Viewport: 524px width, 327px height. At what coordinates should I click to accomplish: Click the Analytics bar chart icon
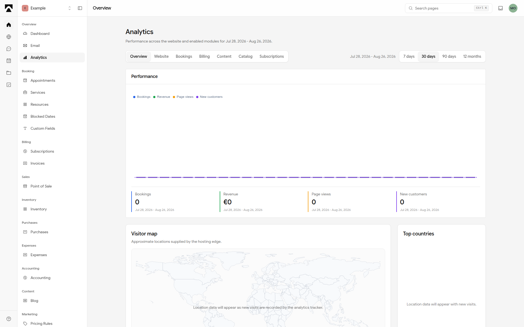click(x=25, y=57)
